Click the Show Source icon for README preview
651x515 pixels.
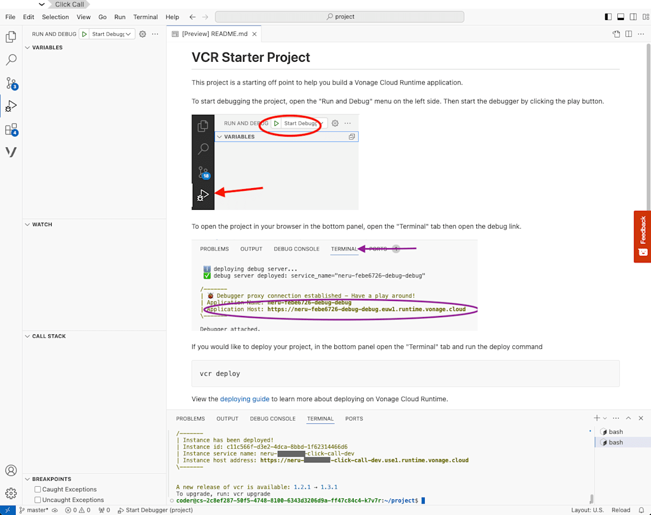[616, 34]
